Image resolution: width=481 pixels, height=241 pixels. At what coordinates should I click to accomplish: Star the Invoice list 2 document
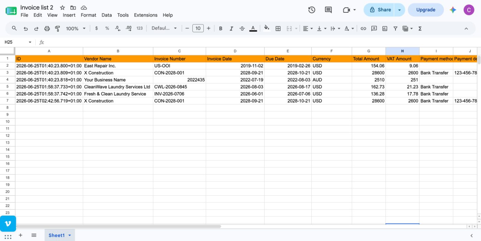(62, 8)
